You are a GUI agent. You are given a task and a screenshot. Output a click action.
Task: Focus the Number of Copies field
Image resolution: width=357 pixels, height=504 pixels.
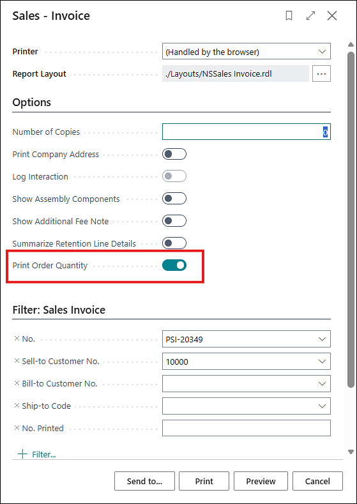pyautogui.click(x=246, y=132)
